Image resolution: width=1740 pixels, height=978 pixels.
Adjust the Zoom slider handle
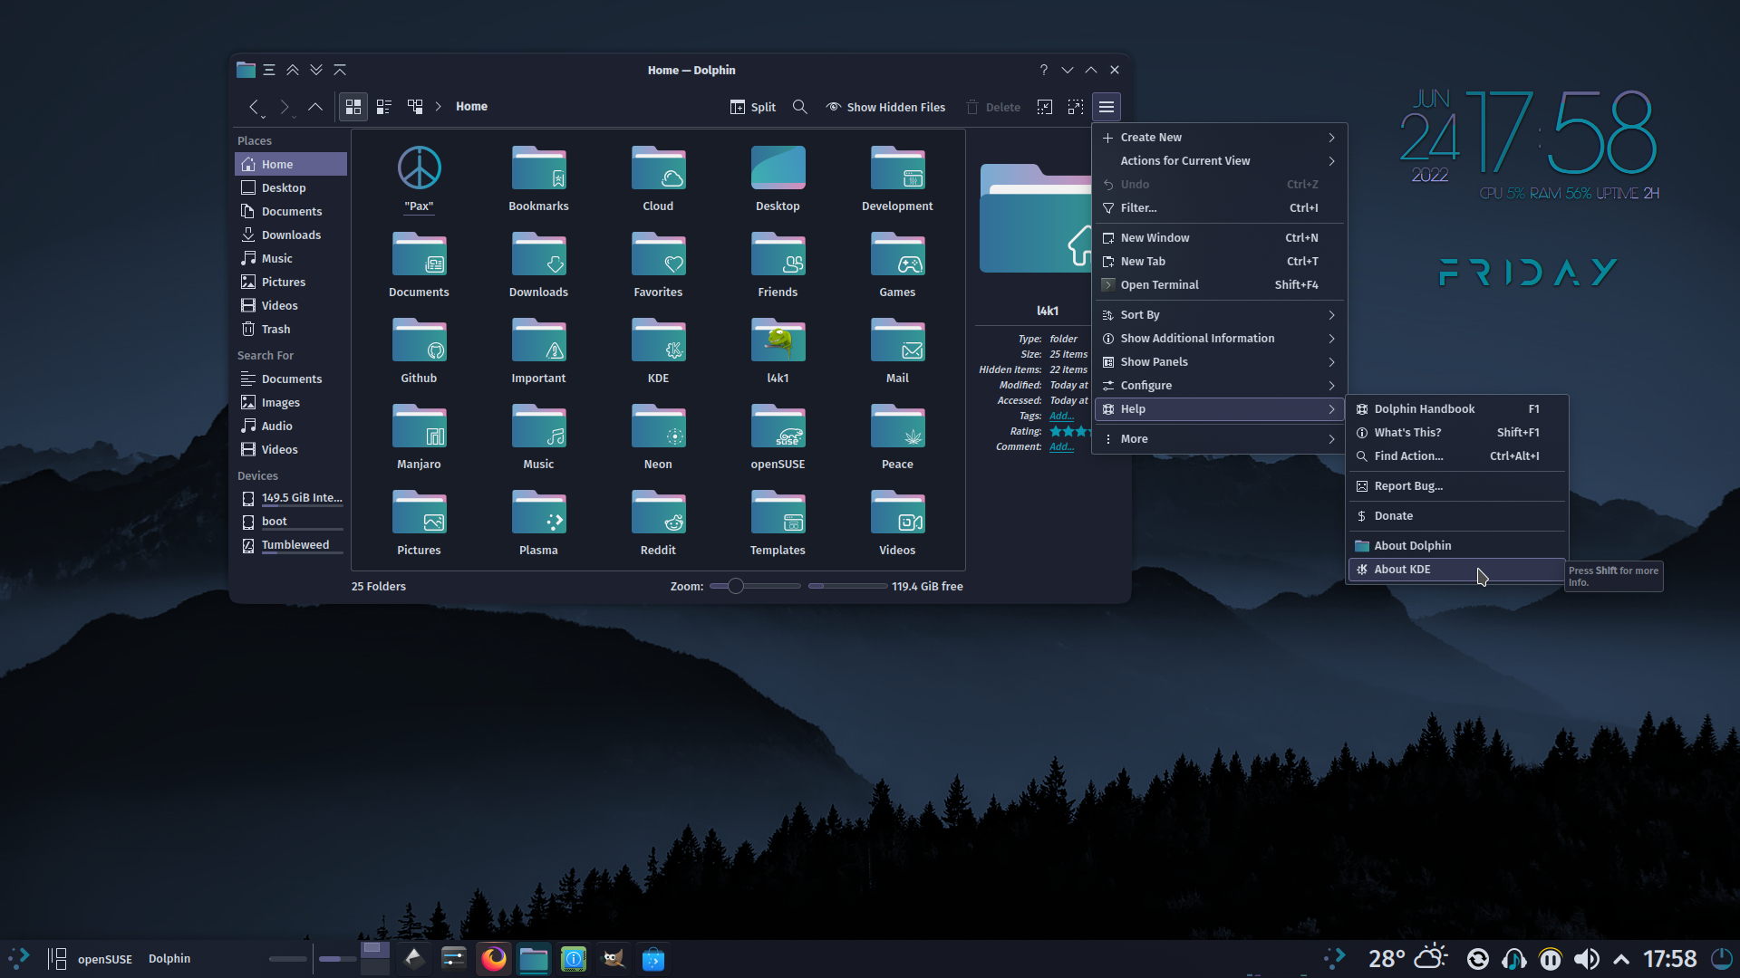tap(736, 587)
